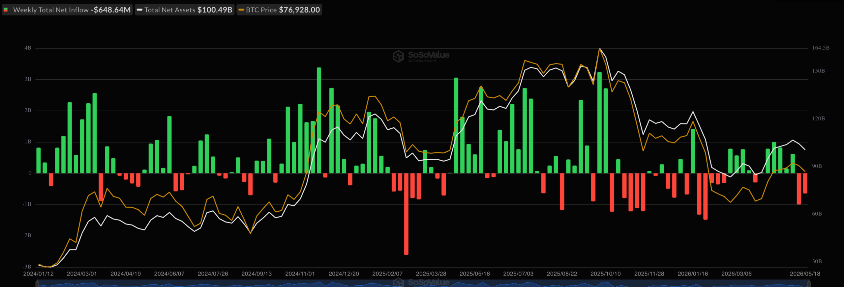This screenshot has width=844, height=287.
Task: Click the 2025/02/07 date axis label
Action: click(x=387, y=274)
